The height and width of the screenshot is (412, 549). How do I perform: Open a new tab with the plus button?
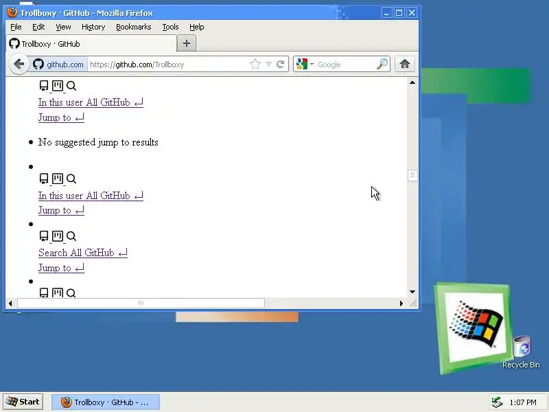point(187,43)
